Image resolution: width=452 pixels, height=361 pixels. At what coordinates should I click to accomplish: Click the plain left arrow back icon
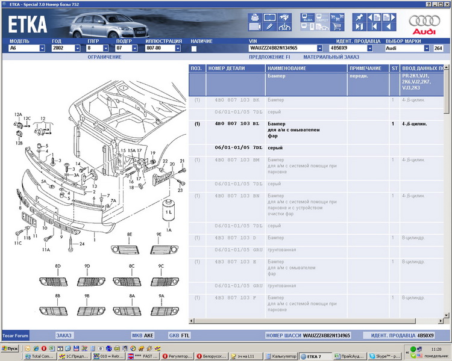(x=389, y=26)
